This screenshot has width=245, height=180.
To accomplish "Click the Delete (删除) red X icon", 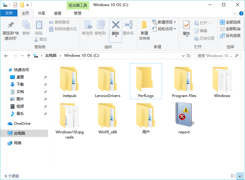I will (115, 25).
